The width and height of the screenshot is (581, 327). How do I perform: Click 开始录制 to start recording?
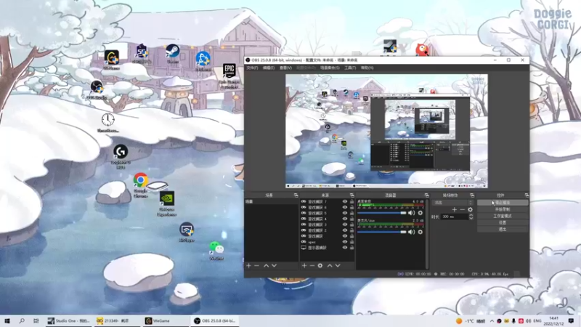point(503,209)
